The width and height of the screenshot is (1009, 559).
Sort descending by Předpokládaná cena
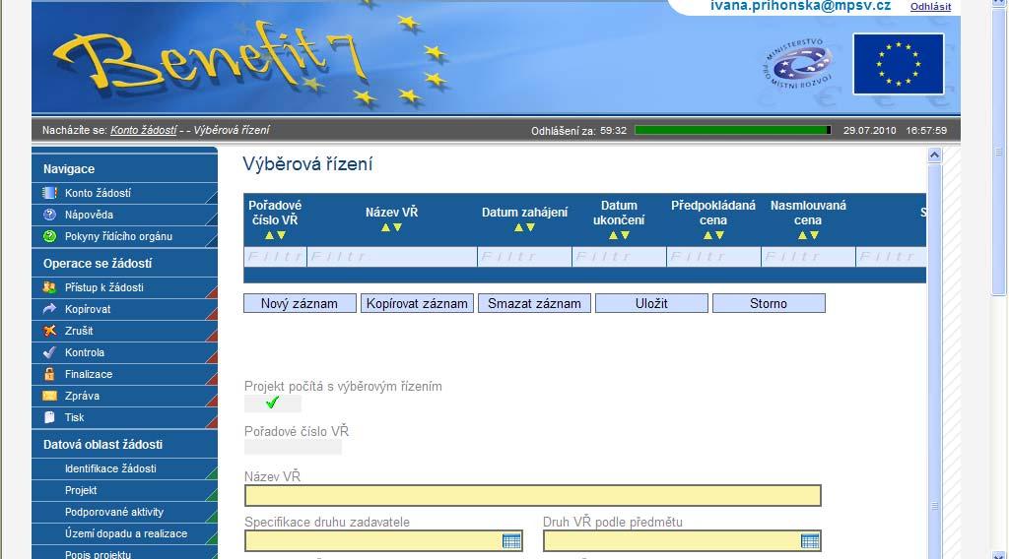[719, 235]
